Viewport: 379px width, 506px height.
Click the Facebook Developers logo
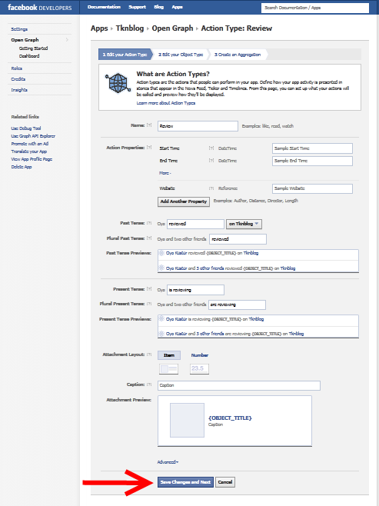[40, 8]
